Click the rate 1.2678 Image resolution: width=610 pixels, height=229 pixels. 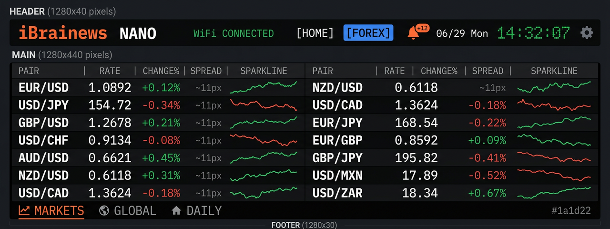tap(110, 123)
